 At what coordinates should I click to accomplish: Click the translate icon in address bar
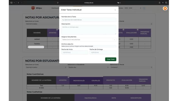pyautogui.click(x=118, y=3)
